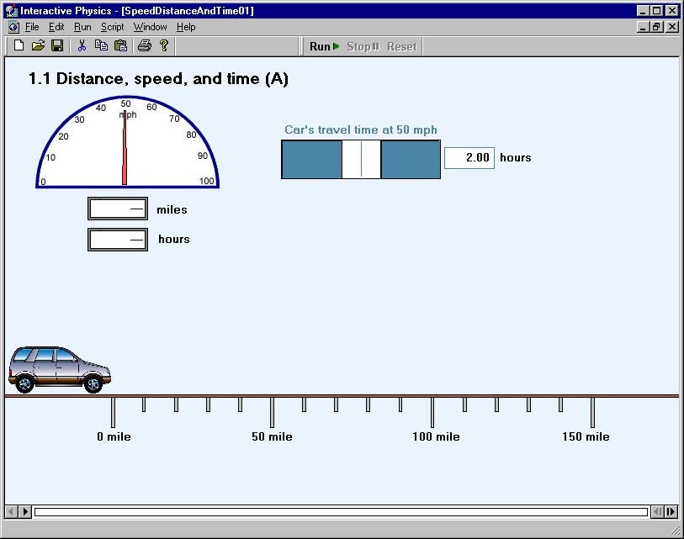Step the simulation forward one frame

tap(671, 511)
